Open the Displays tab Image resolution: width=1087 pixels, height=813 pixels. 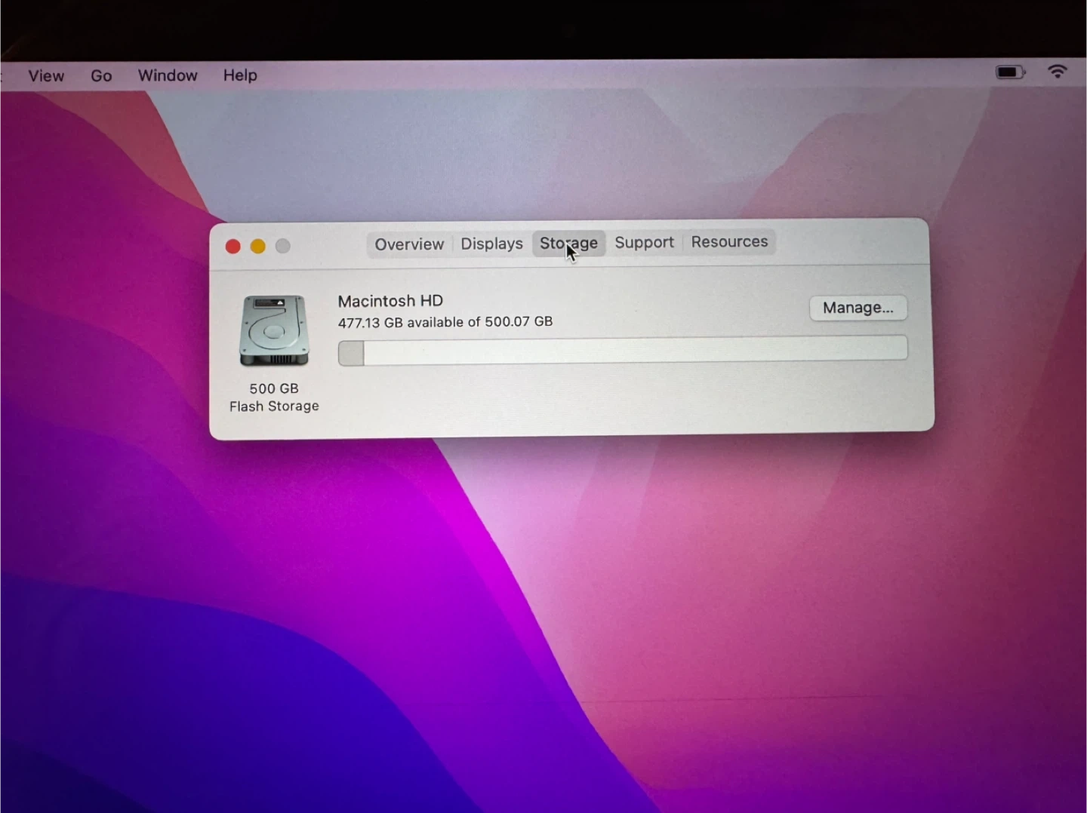(491, 244)
